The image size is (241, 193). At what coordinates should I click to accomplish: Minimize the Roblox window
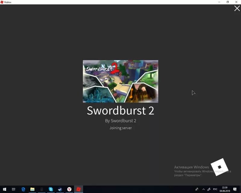point(219,2)
